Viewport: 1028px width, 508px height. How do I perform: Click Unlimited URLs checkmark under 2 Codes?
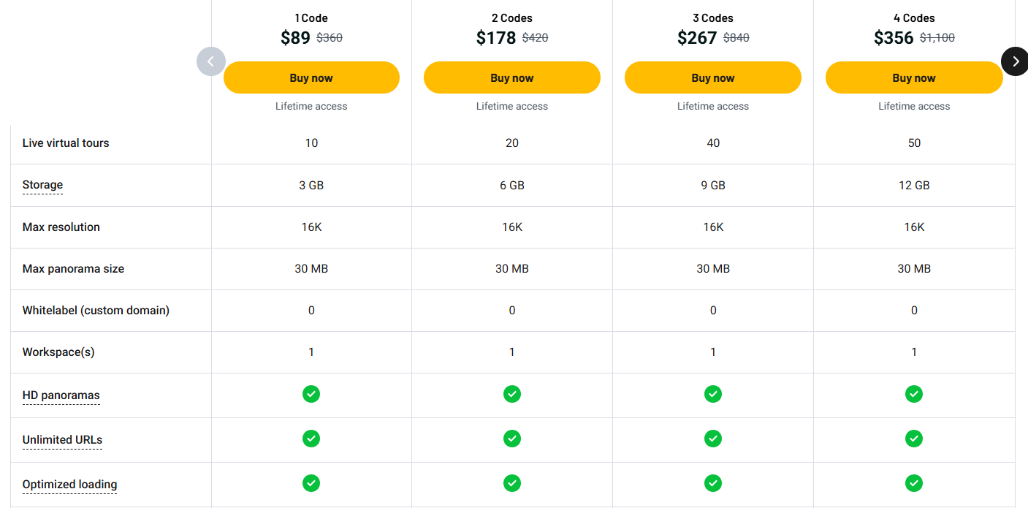click(x=512, y=439)
